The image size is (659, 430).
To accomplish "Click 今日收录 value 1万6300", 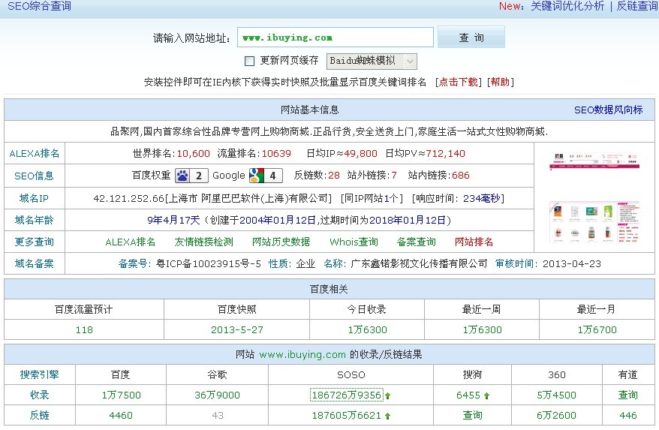I will pyautogui.click(x=367, y=330).
